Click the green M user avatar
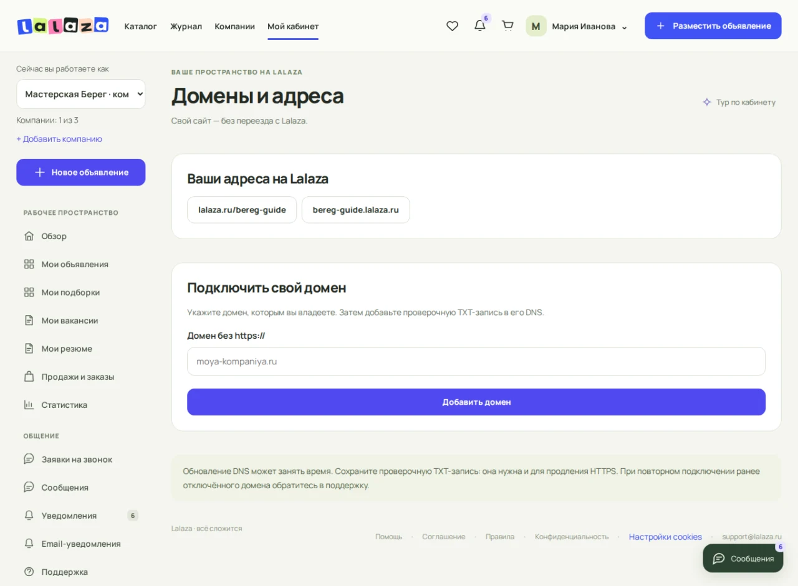The width and height of the screenshot is (798, 586). pos(536,26)
